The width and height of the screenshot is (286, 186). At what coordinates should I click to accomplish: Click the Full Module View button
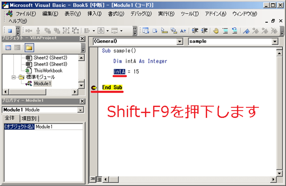coord(99,180)
